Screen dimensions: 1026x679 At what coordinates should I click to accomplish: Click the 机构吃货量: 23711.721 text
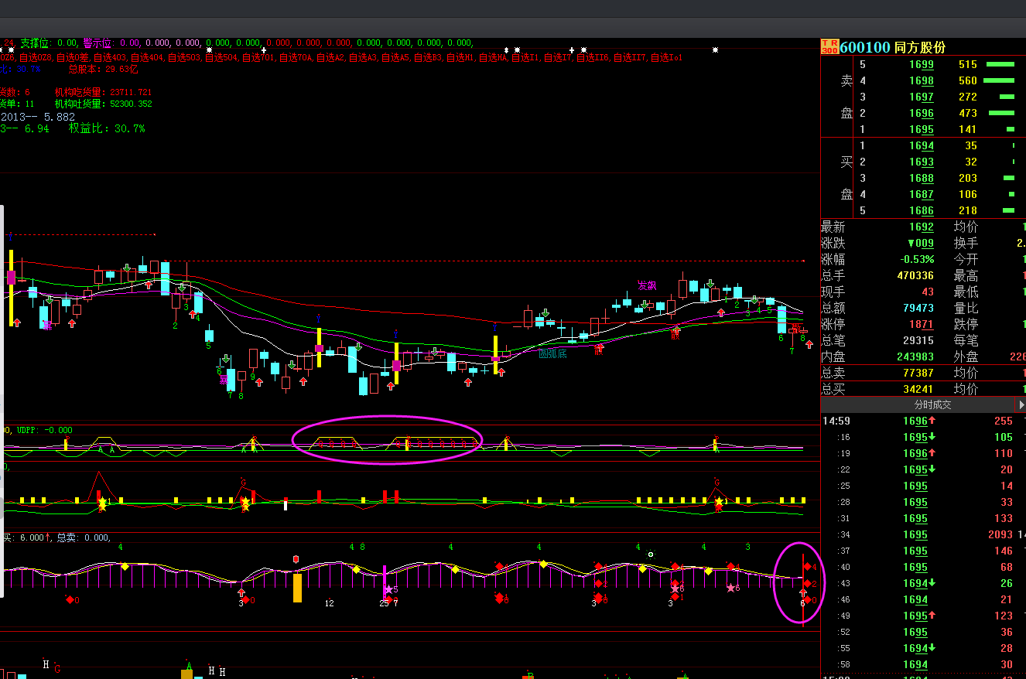(103, 92)
